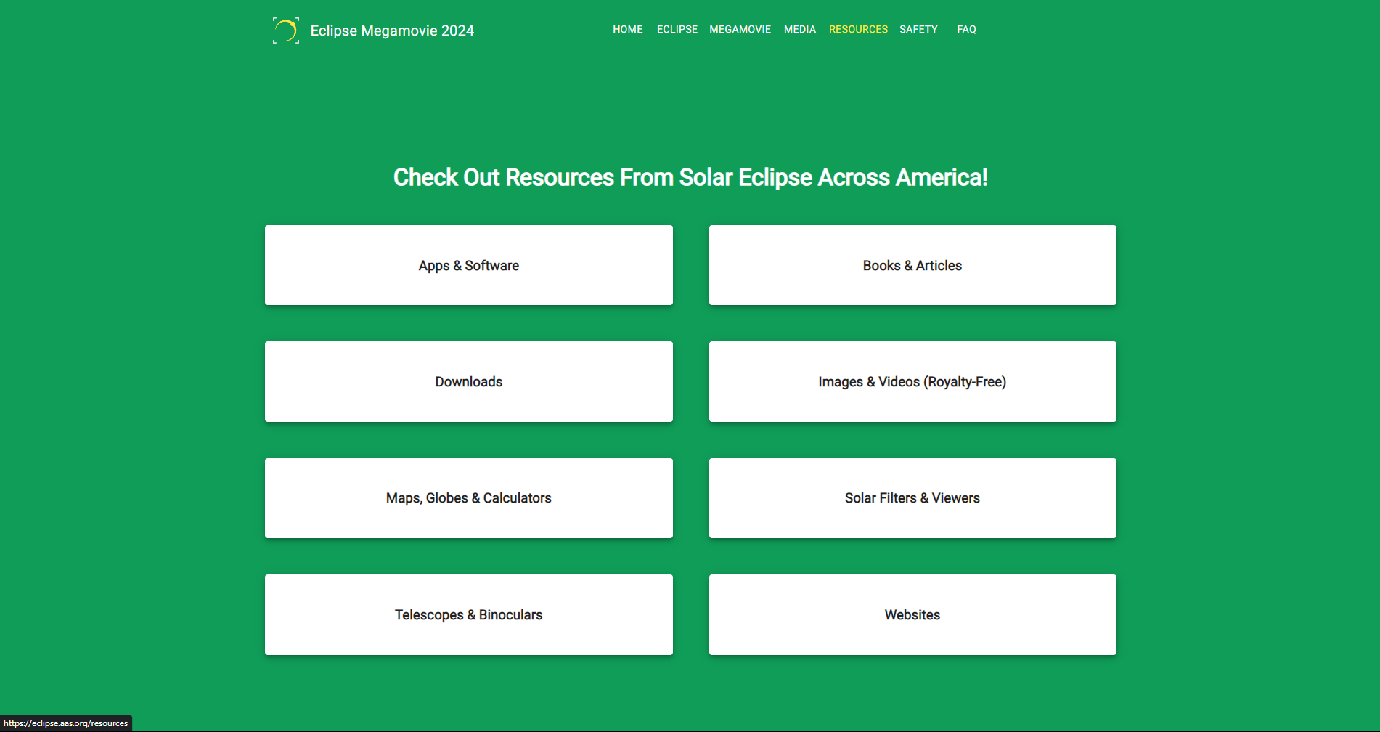Click the Websites resource card
1380x732 pixels.
click(912, 614)
